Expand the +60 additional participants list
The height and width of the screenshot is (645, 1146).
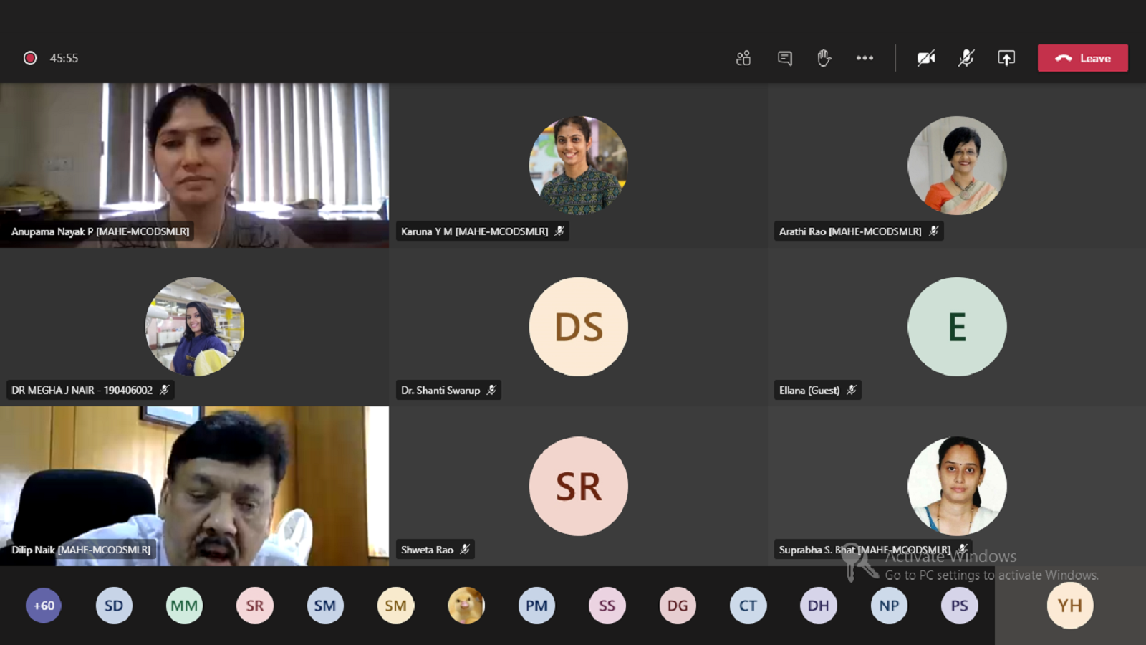click(44, 606)
